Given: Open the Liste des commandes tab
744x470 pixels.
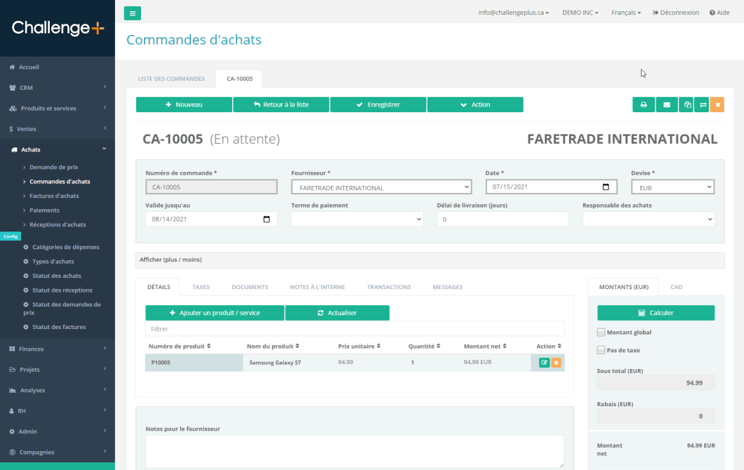Looking at the screenshot, I should tap(171, 79).
